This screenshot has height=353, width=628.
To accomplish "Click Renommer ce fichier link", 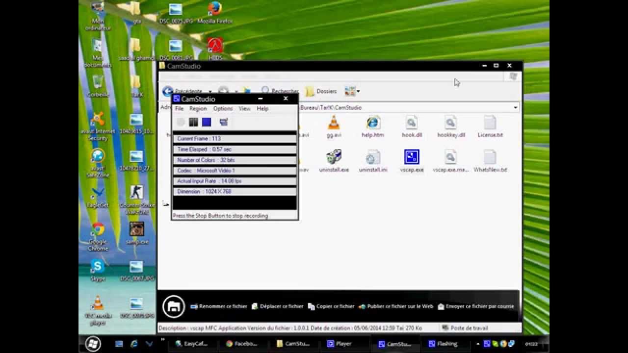I will 219,306.
